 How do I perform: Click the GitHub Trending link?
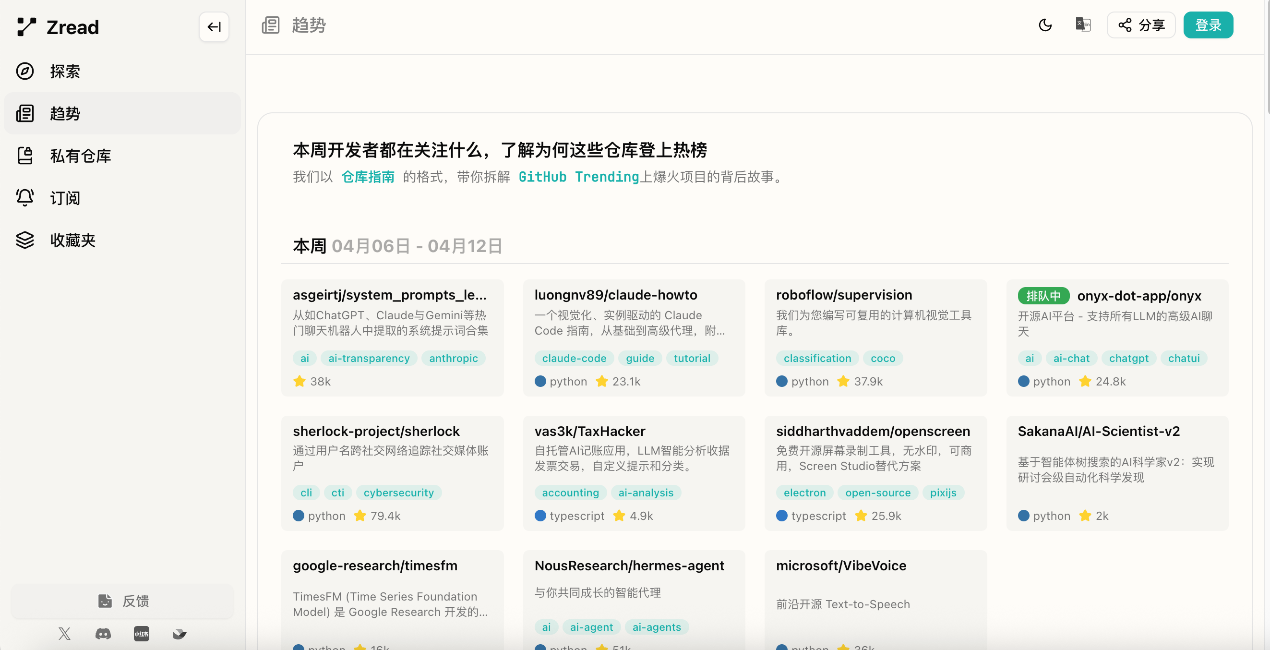[x=578, y=177]
